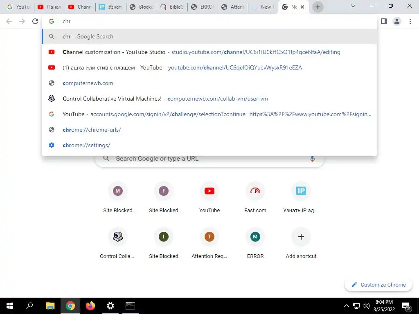The height and width of the screenshot is (314, 419).
Task: Close the active New Tab
Action: coord(302,7)
